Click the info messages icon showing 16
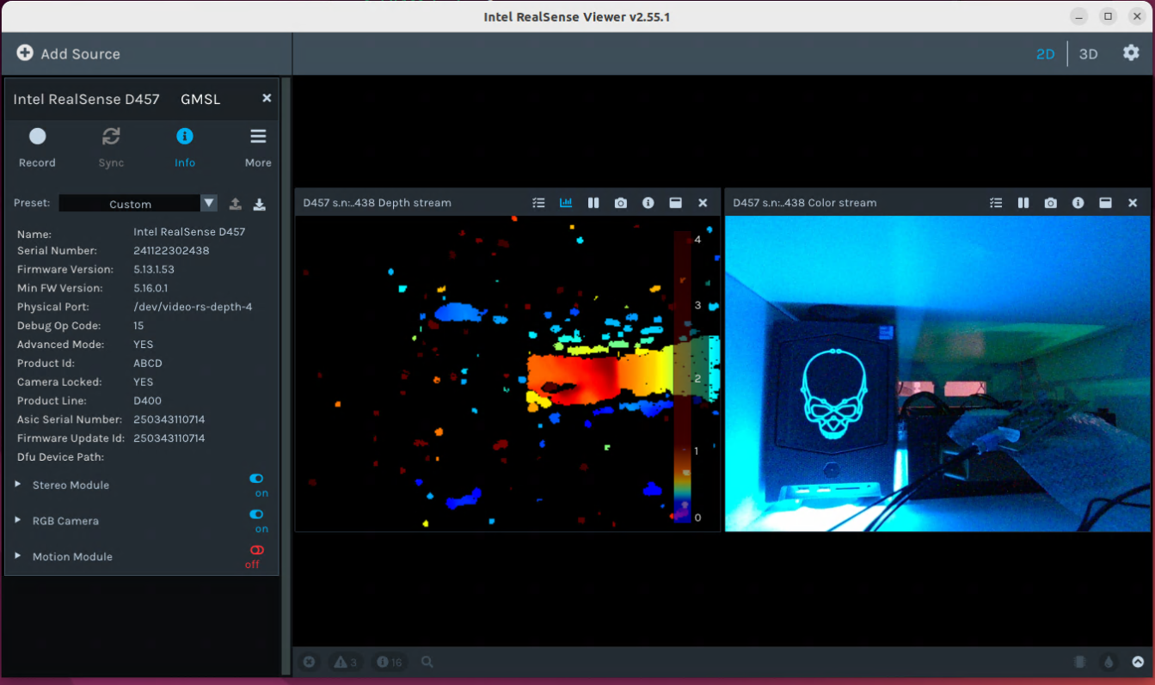This screenshot has width=1155, height=685. click(390, 662)
